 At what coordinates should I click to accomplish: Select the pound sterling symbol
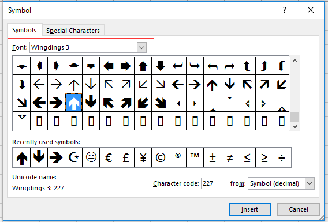[126, 157]
